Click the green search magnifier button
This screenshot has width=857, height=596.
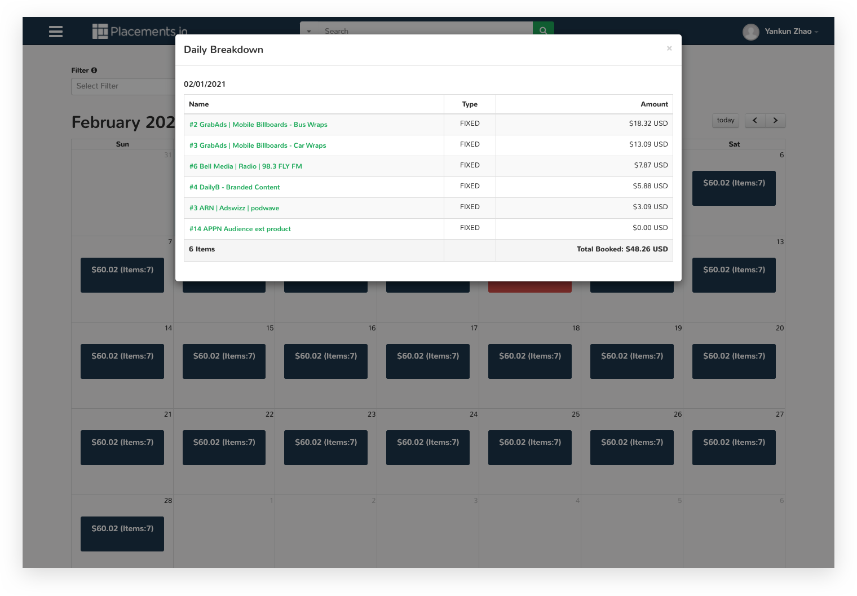(543, 29)
